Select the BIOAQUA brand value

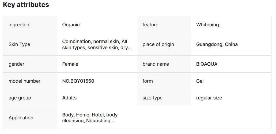coord(207,64)
